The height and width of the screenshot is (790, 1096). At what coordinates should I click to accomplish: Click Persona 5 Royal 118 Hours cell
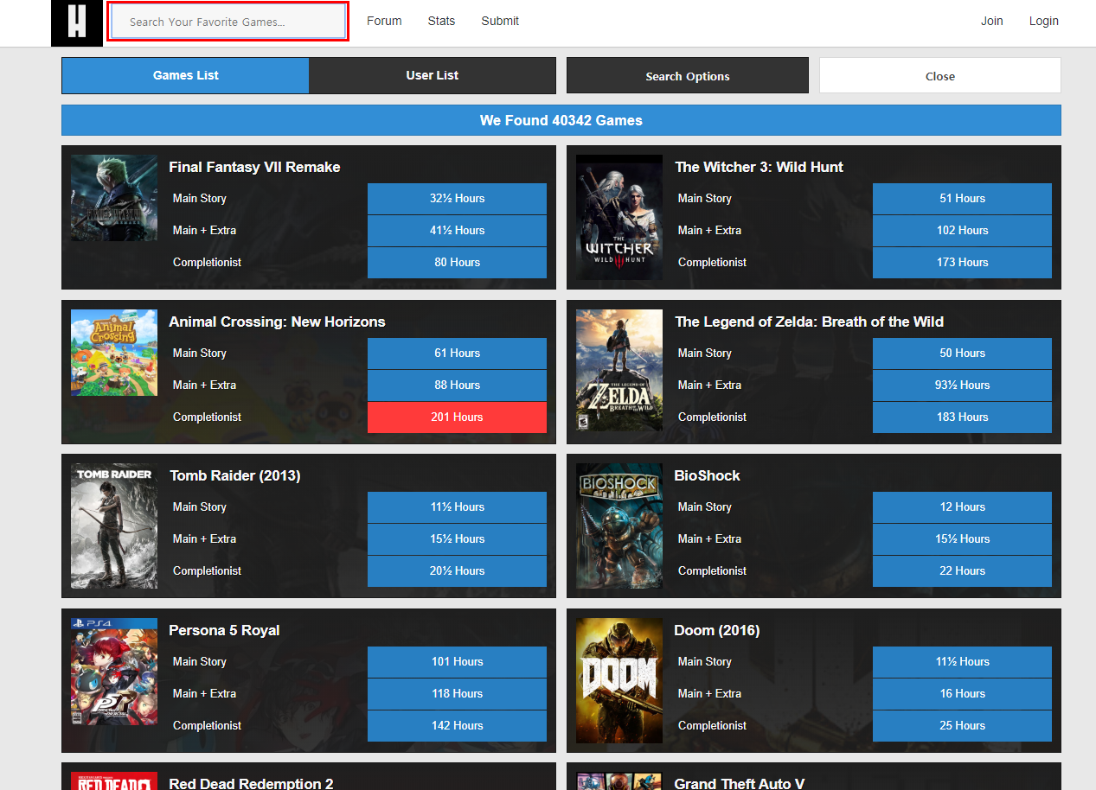[x=457, y=694]
